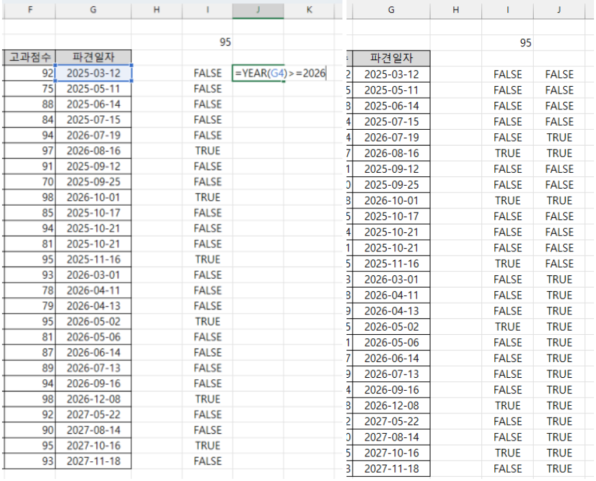Click TRUE in left sheet's 2026-08-16 row
The height and width of the screenshot is (481, 596).
pos(208,150)
